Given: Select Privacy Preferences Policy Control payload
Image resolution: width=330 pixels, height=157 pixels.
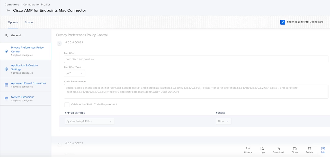Looking at the screenshot, I should (x=25, y=51).
